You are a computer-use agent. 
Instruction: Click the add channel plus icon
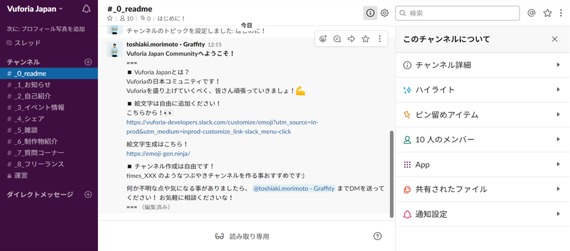88,62
